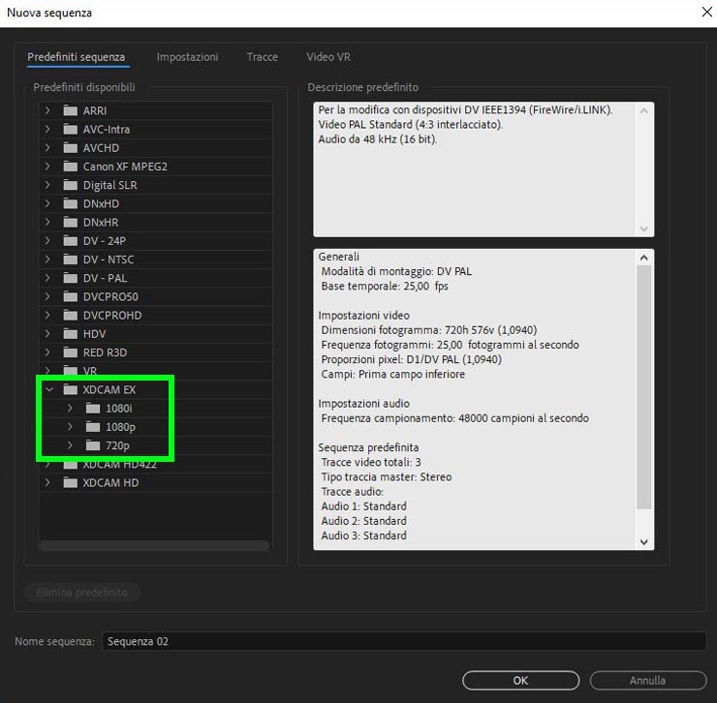Select the DVCPROHD row label
Screen dimensions: 717x703
(112, 316)
